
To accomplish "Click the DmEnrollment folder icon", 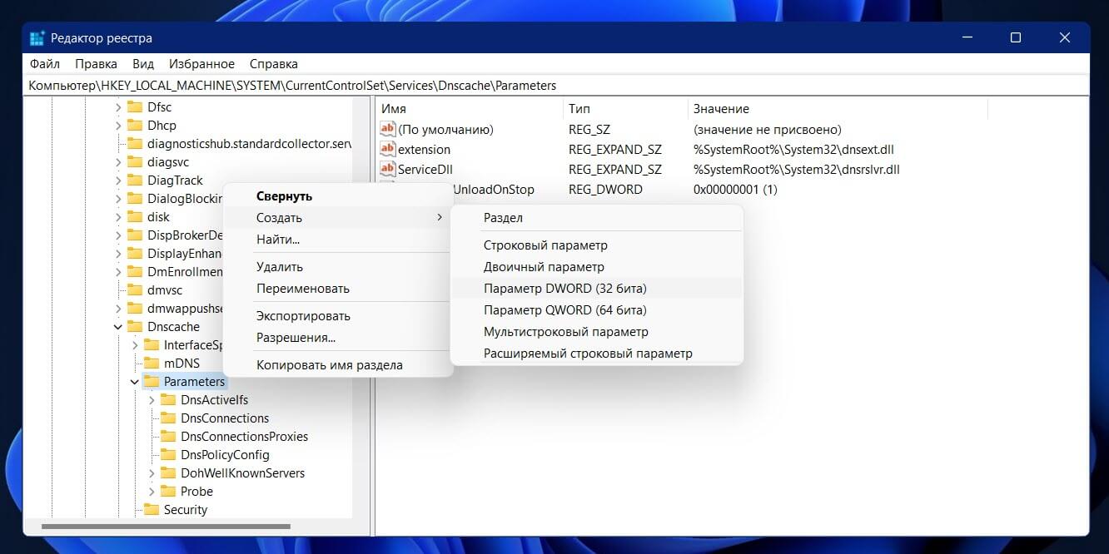I will tap(135, 272).
